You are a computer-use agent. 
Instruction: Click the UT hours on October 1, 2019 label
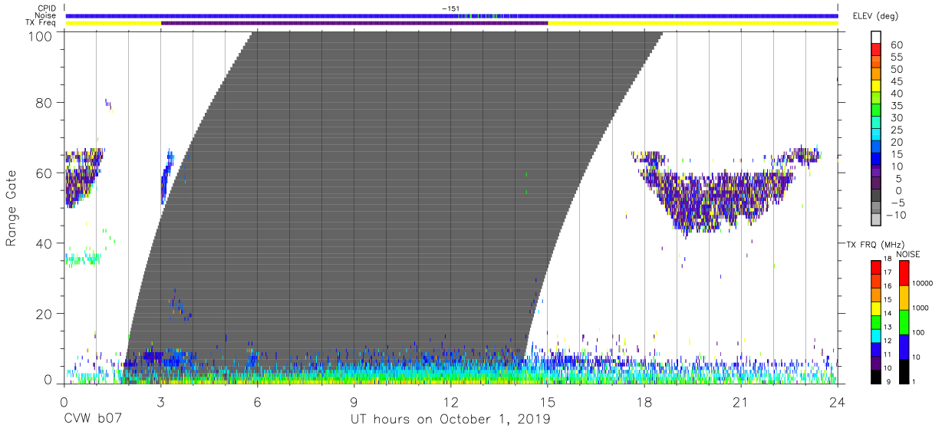tap(450, 420)
